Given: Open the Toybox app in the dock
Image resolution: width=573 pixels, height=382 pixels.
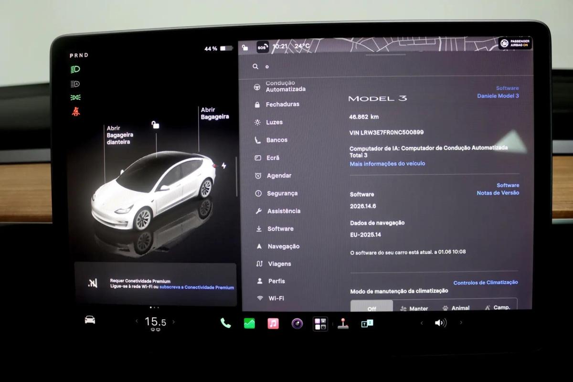Looking at the screenshot, I should [367, 323].
